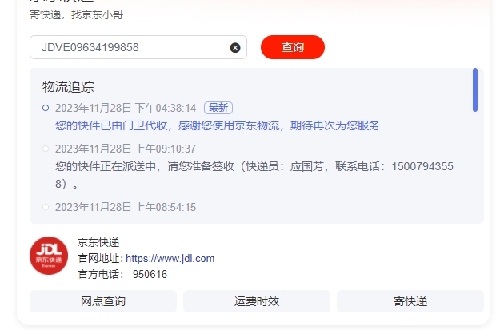
Task: Select the timestamp 2023年11月28日 上午09:10:37
Action: point(126,149)
